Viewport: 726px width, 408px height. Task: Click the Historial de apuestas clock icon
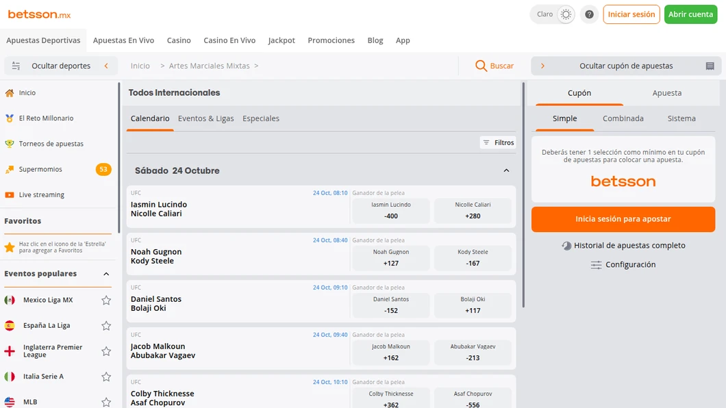[x=566, y=246]
